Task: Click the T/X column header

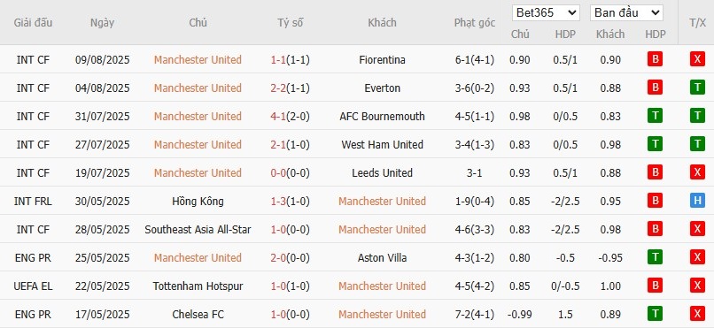Action: [x=697, y=23]
